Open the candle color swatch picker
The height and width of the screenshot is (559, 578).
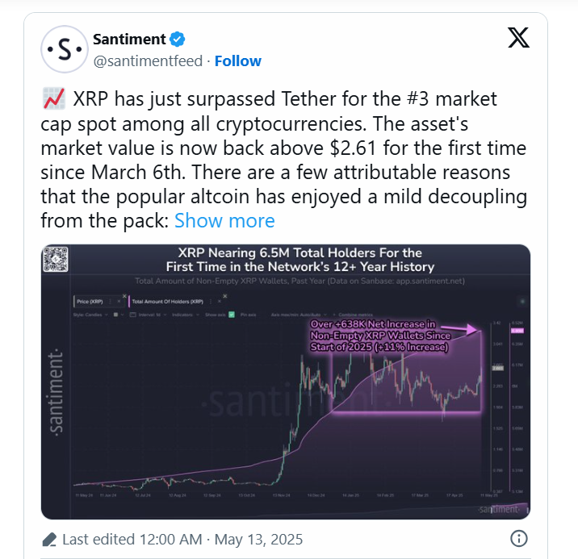pyautogui.click(x=118, y=315)
